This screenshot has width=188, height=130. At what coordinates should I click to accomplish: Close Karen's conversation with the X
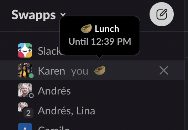point(164,70)
